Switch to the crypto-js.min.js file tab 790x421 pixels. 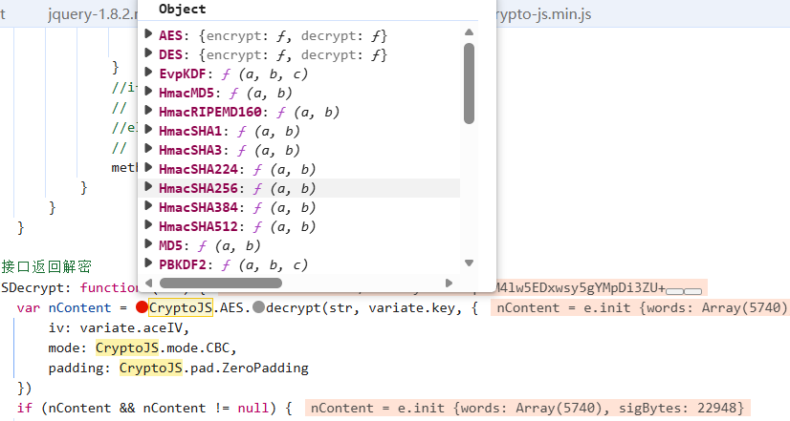click(x=543, y=14)
